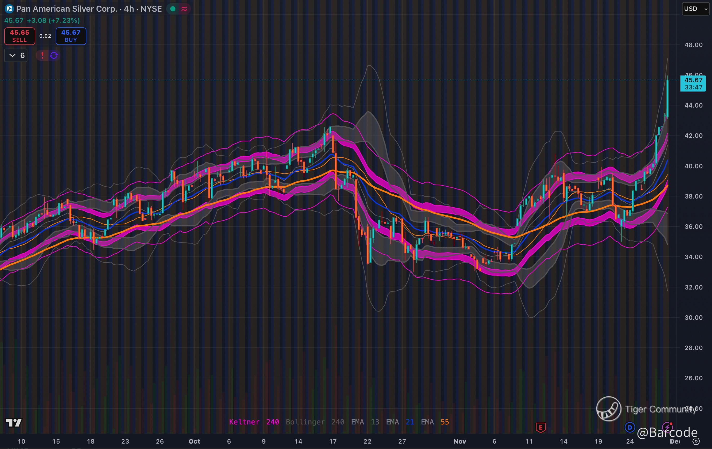Click the pink approximate data wave icon

tap(184, 9)
